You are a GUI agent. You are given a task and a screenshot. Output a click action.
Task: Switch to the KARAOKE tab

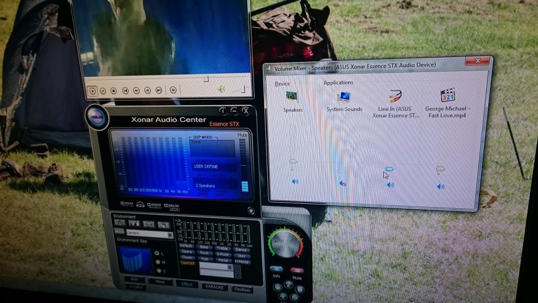click(214, 287)
